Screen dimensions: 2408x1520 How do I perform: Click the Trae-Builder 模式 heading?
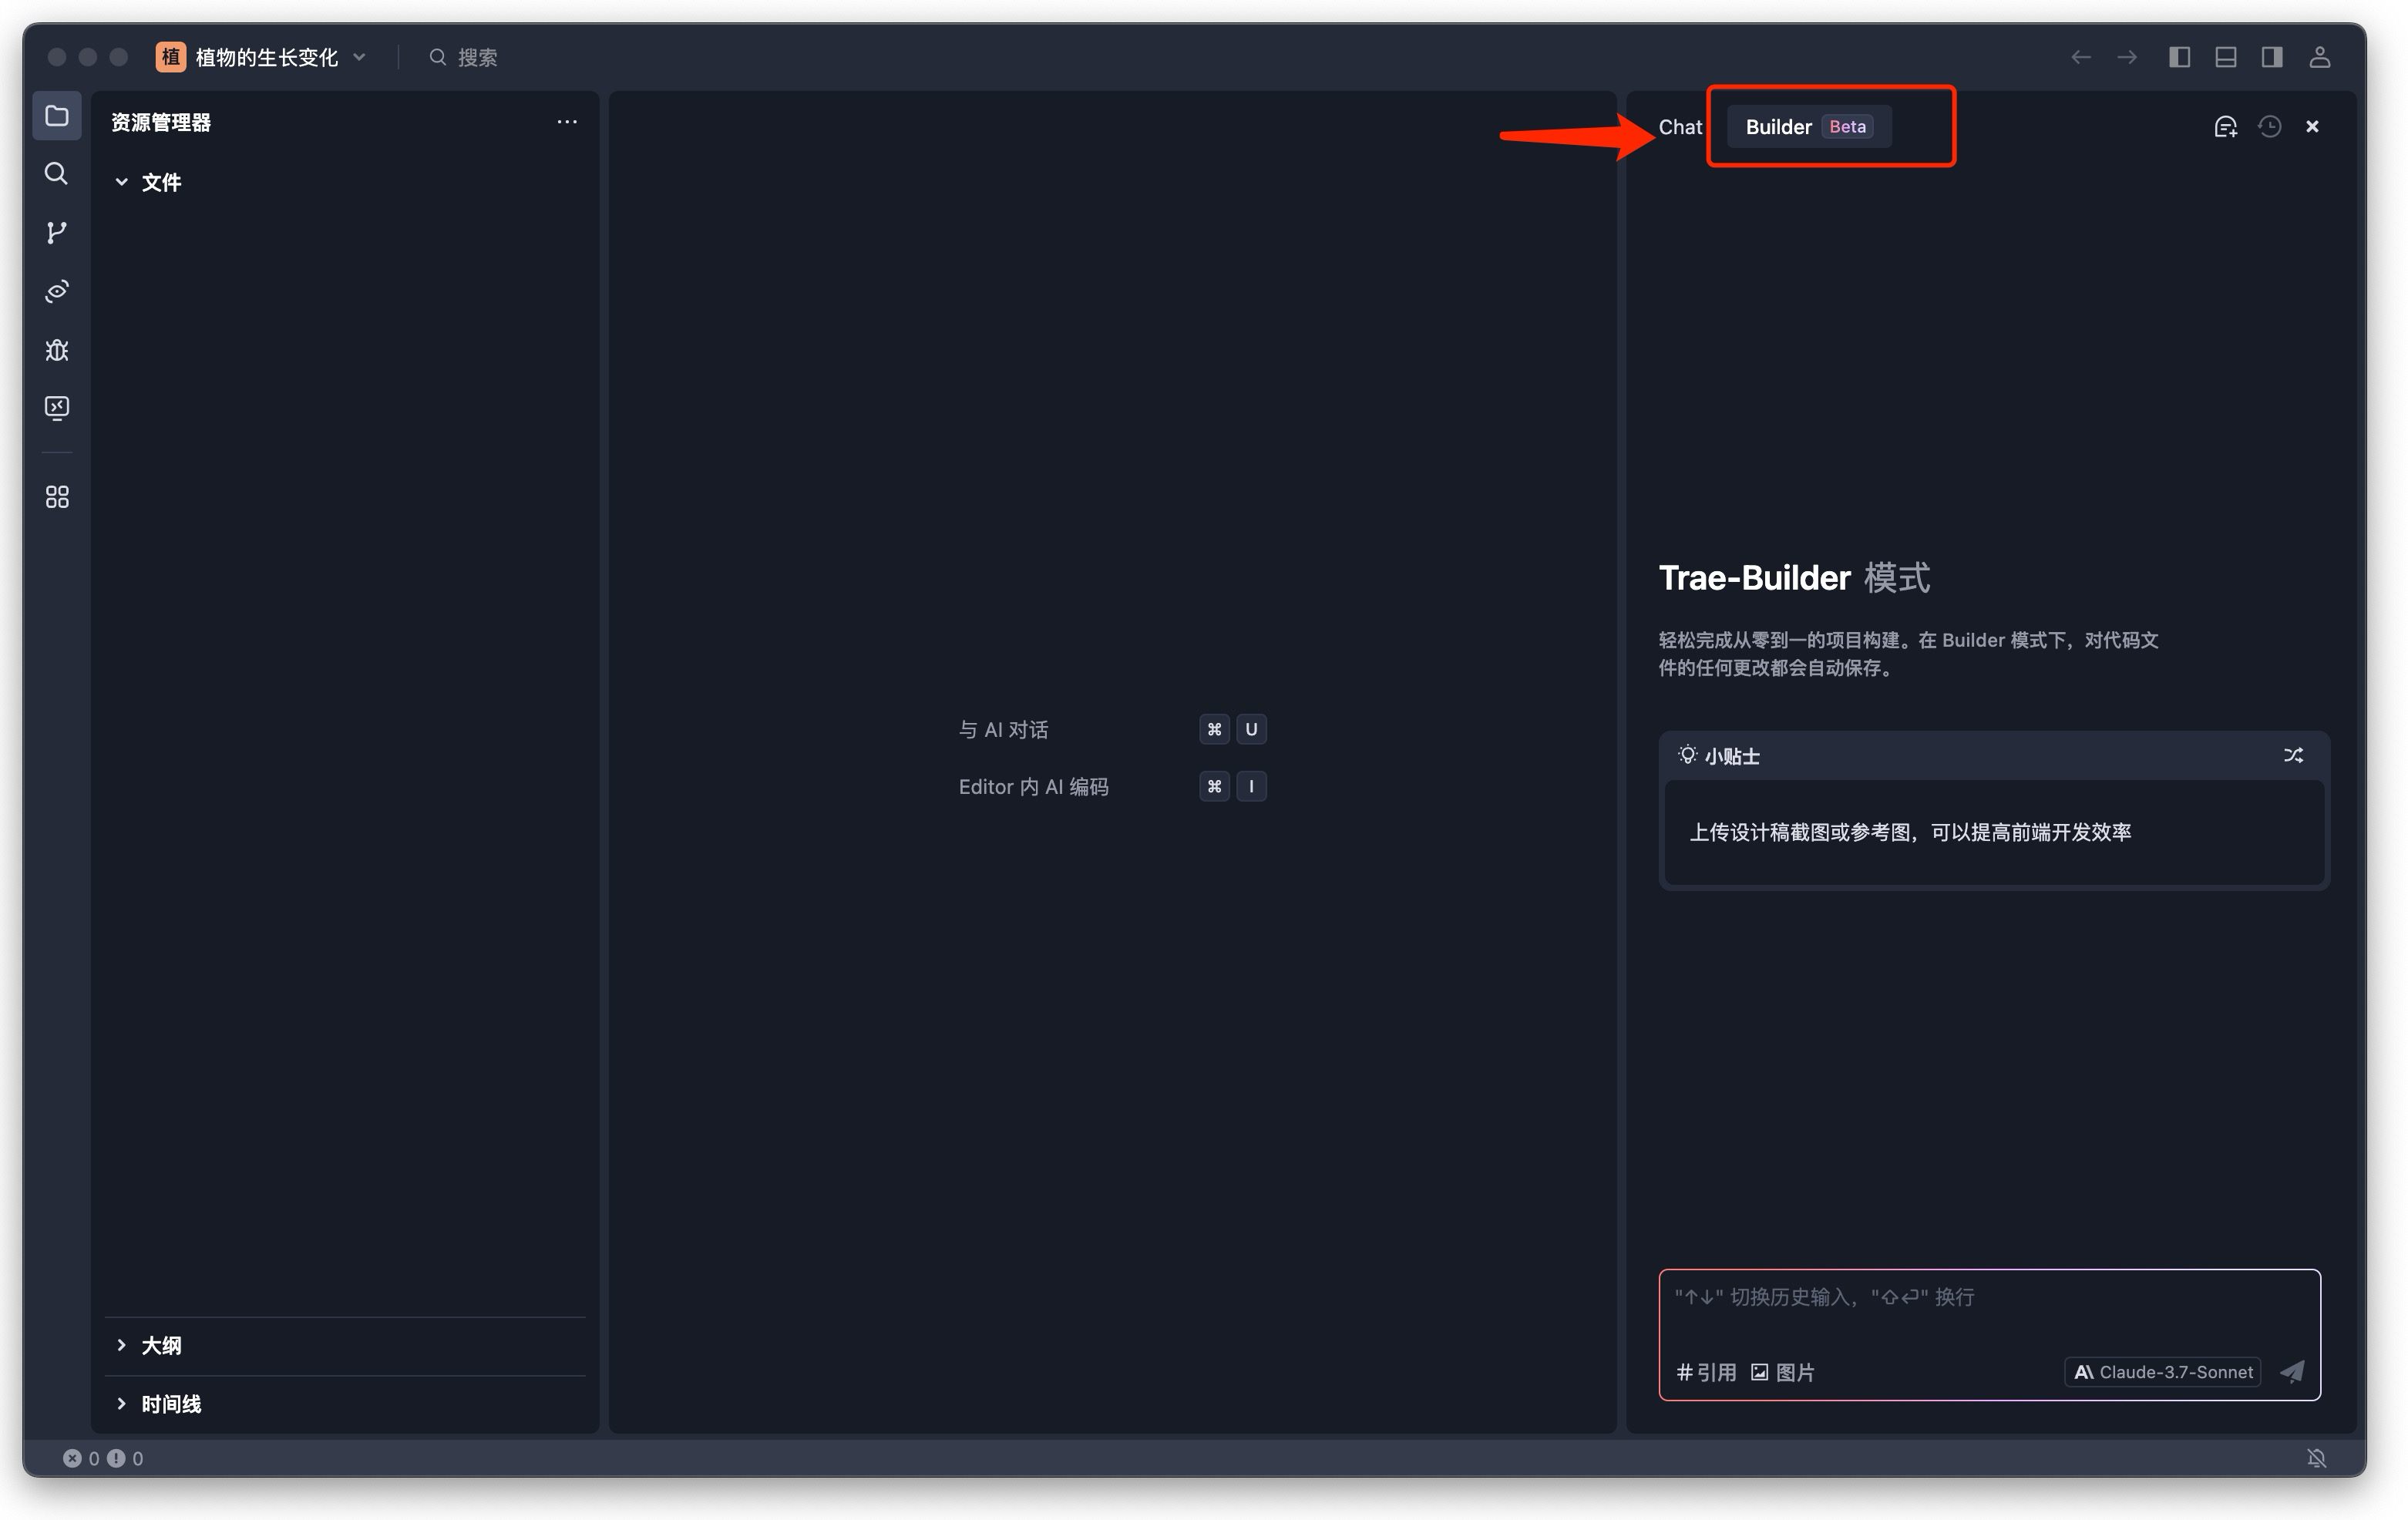point(1794,578)
